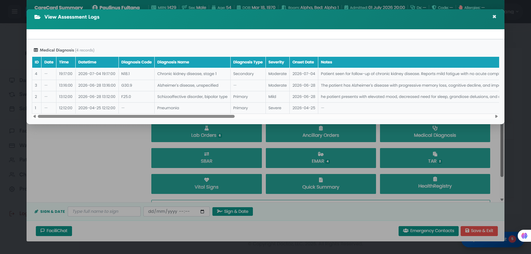
Task: Click Emergency Contacts button
Action: pos(428,231)
